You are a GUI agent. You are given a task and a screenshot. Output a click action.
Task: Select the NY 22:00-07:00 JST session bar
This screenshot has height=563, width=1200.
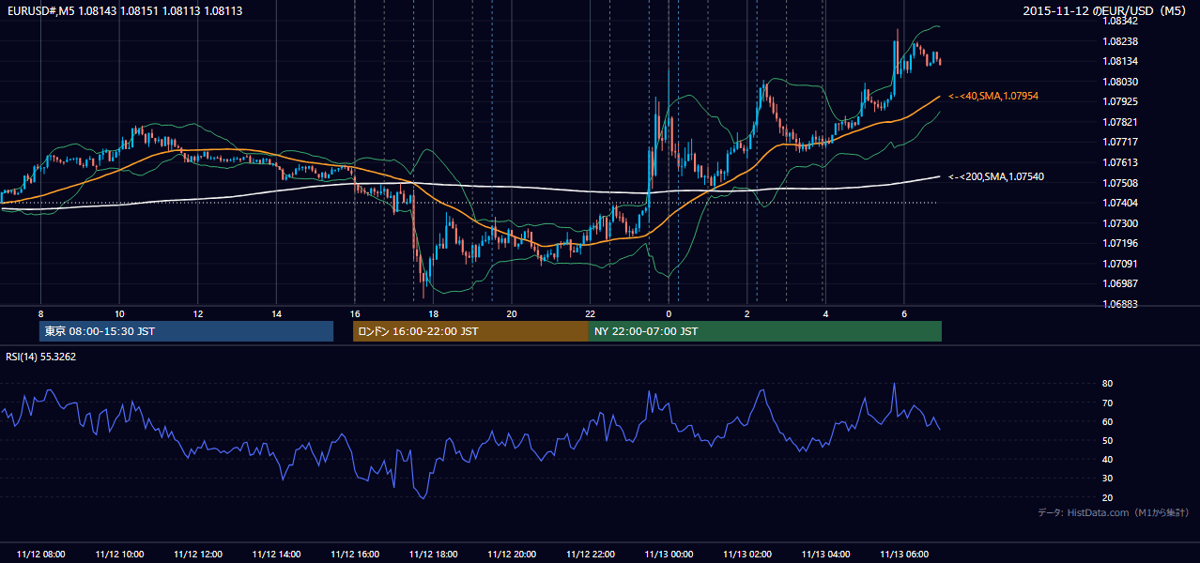[x=765, y=331]
